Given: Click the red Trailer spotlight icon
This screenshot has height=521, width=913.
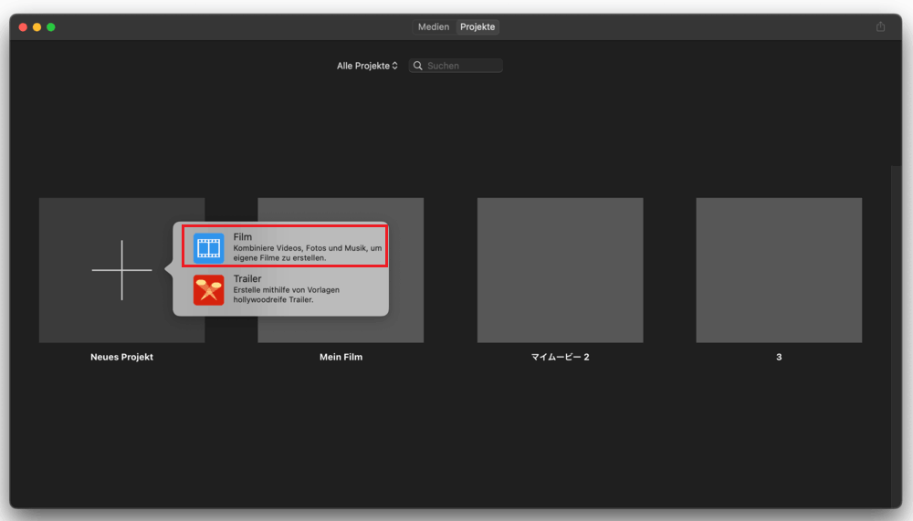Looking at the screenshot, I should (x=208, y=290).
